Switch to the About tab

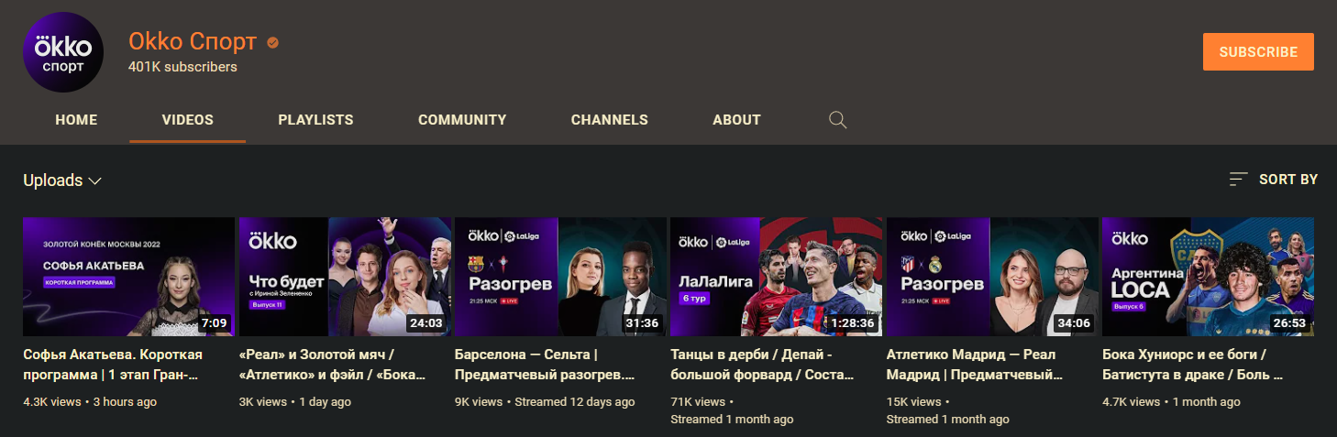click(x=736, y=120)
